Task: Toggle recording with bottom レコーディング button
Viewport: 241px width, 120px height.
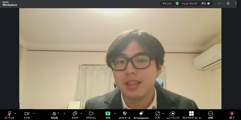Action: pyautogui.click(x=173, y=113)
